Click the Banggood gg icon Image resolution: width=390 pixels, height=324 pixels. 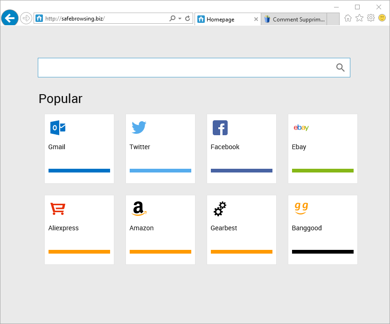pyautogui.click(x=301, y=208)
